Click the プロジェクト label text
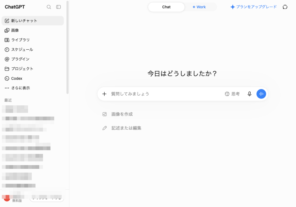Image resolution: width=296 pixels, height=207 pixels. [x=22, y=69]
